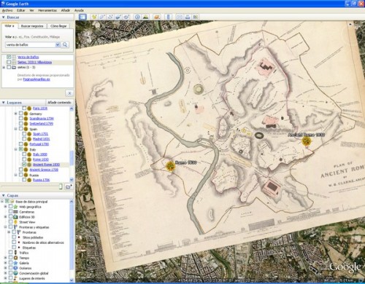Toggle the sidebar visibility toolbar button

83,17
